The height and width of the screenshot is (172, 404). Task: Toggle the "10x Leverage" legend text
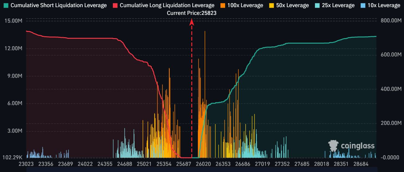click(384, 5)
